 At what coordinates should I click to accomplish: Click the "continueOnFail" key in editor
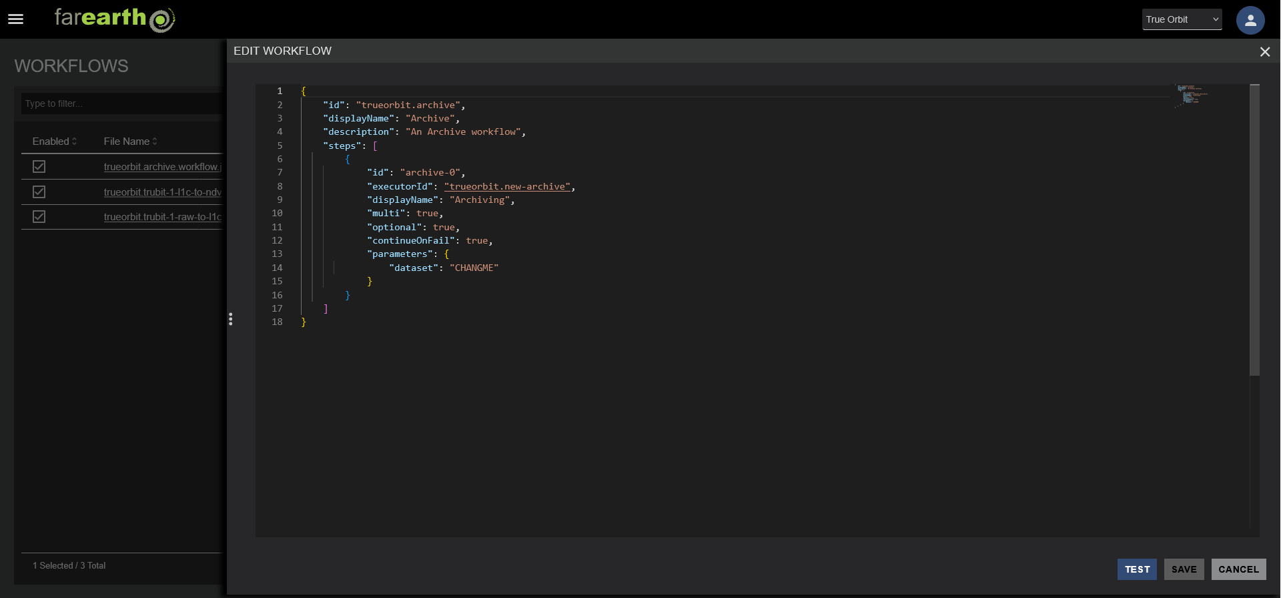pos(411,240)
